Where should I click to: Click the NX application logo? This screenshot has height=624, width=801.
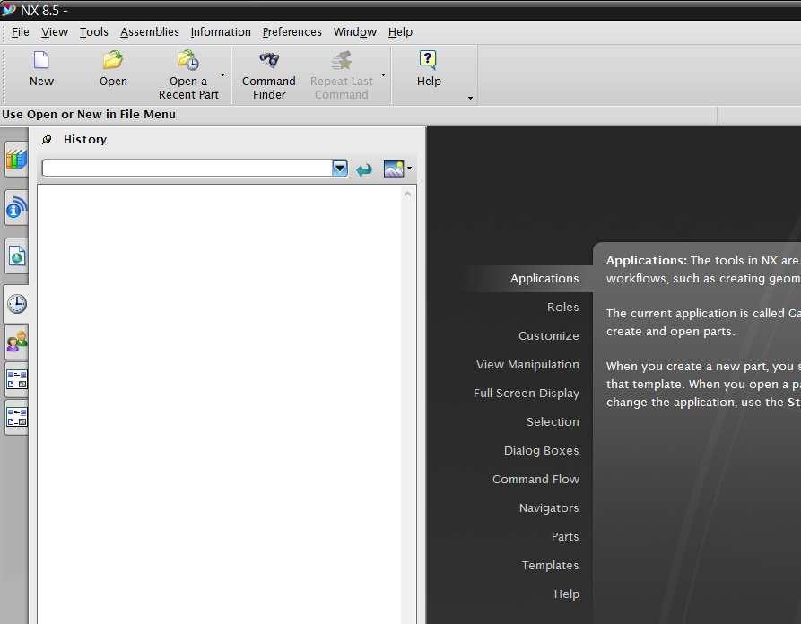(9, 9)
